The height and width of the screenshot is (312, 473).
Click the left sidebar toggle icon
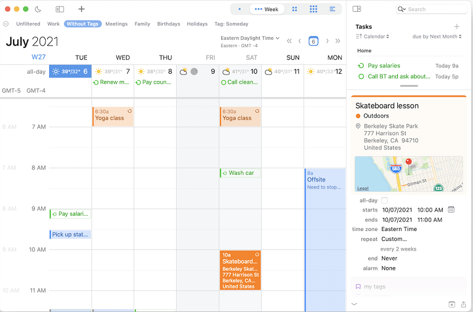pyautogui.click(x=60, y=9)
